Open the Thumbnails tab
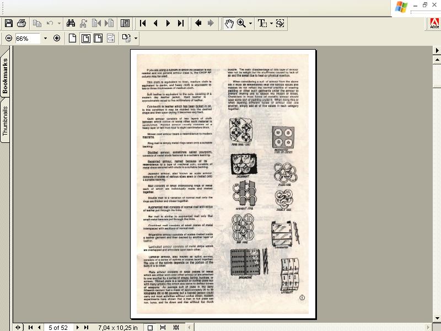The width and height of the screenshot is (441, 331). (5, 121)
